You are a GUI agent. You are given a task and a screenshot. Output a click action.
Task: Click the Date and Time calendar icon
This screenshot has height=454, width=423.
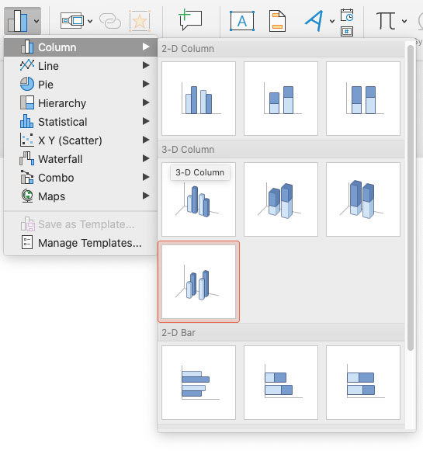point(347,15)
